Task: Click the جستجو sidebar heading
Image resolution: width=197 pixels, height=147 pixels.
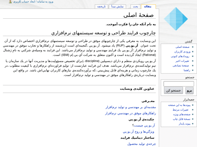Action: 190,77
